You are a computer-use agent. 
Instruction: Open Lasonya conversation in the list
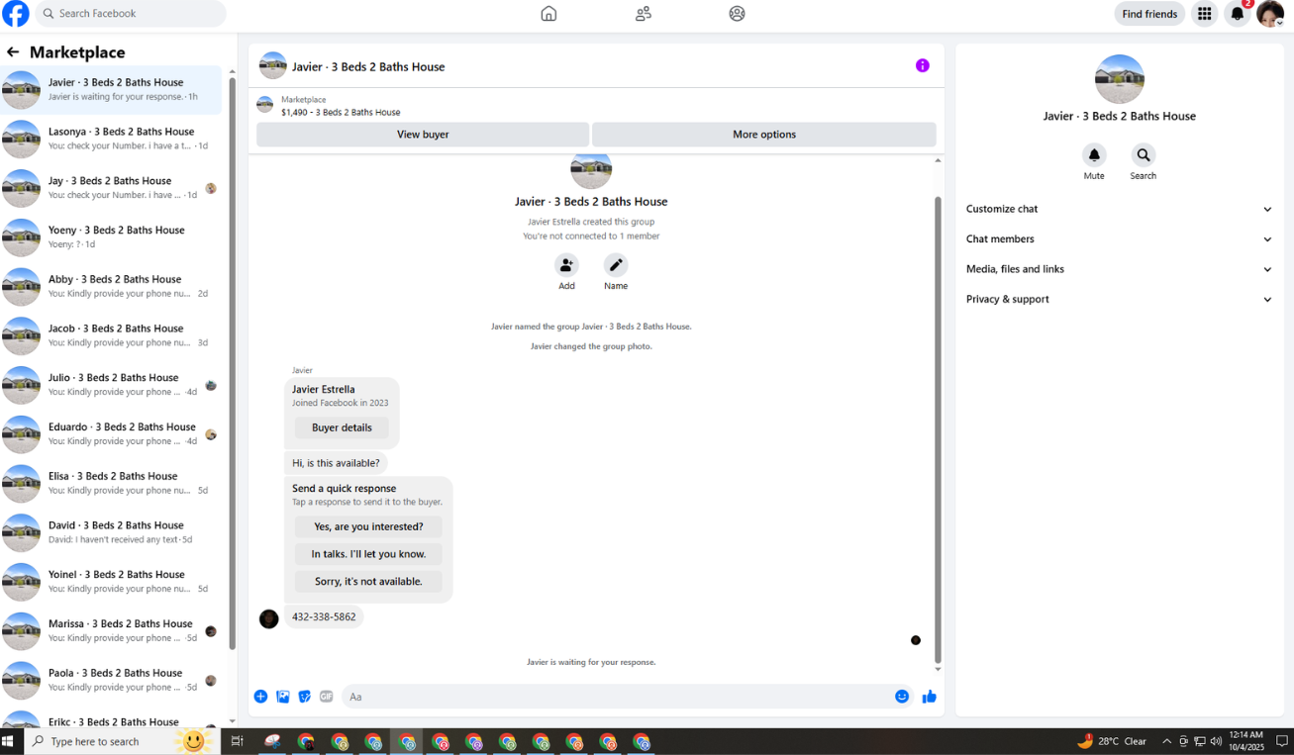click(112, 140)
